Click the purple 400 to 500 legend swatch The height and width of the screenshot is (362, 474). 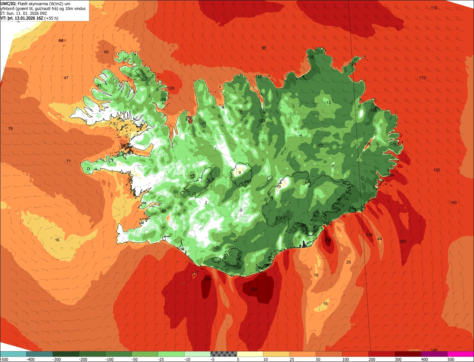[x=434, y=353]
